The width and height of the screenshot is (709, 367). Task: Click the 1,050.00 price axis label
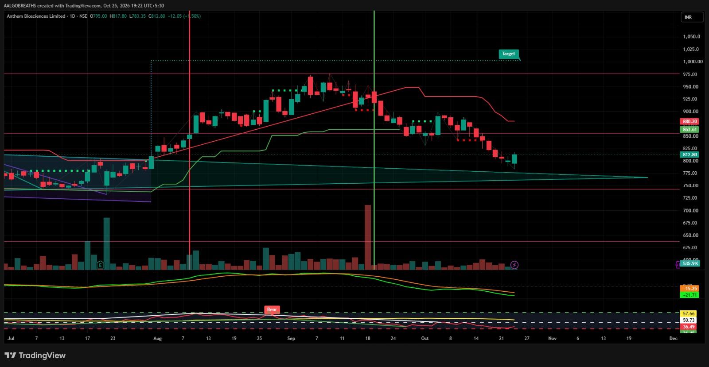coord(692,37)
